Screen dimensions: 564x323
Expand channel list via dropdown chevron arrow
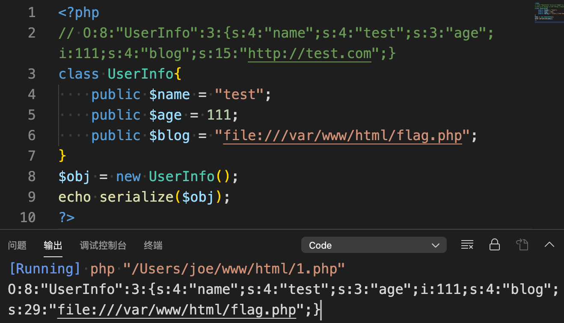point(436,246)
